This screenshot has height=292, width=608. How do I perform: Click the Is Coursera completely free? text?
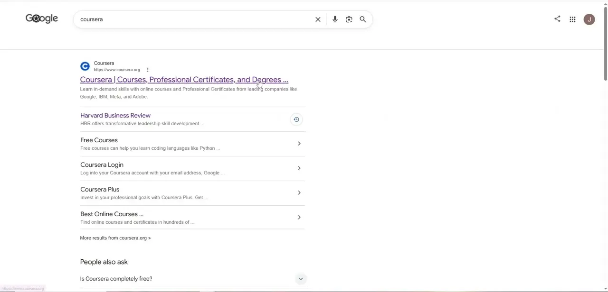[x=116, y=279]
